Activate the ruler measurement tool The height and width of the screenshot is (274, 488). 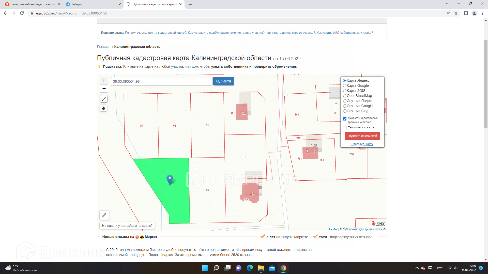click(x=104, y=215)
